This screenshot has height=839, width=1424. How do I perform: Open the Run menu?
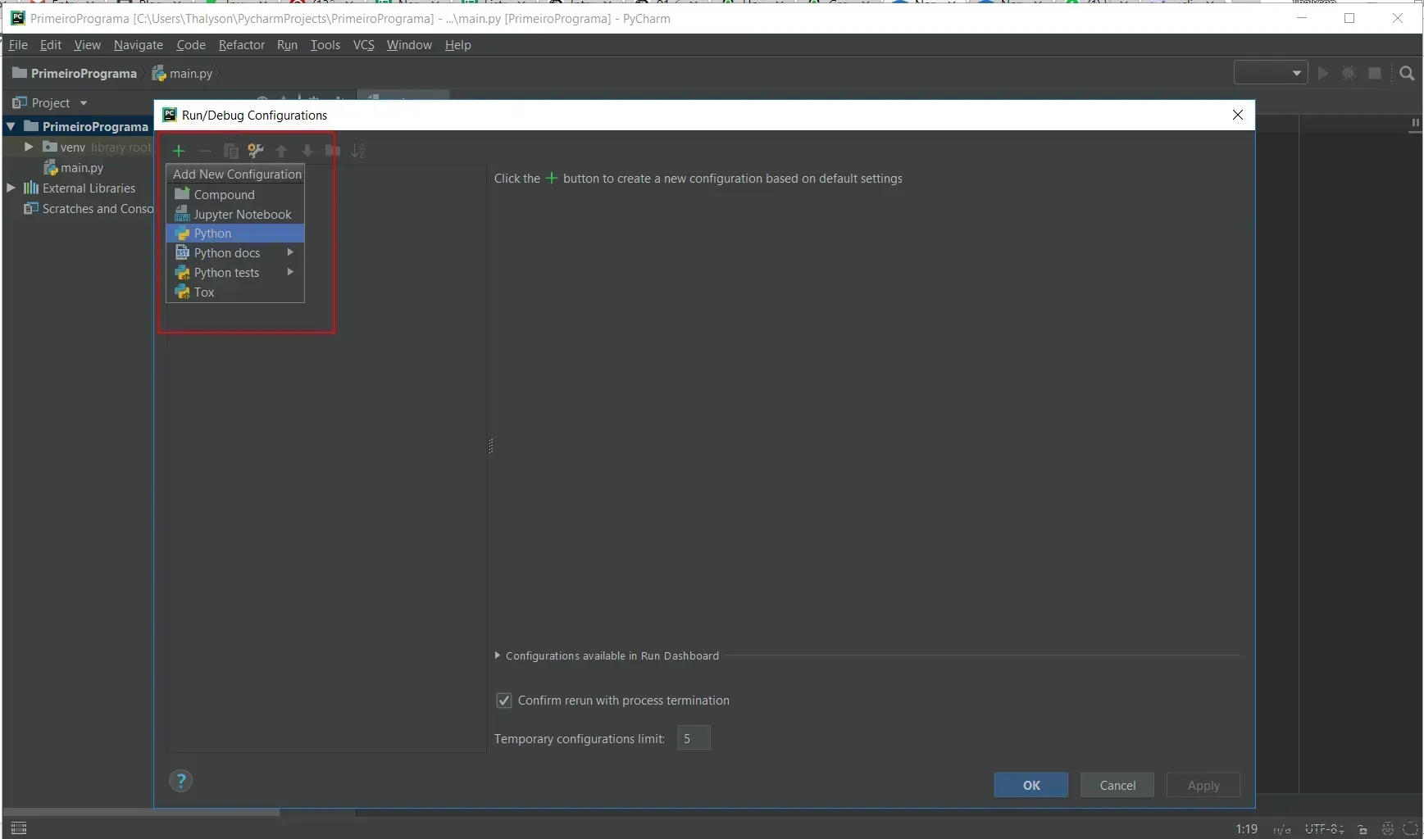[287, 44]
